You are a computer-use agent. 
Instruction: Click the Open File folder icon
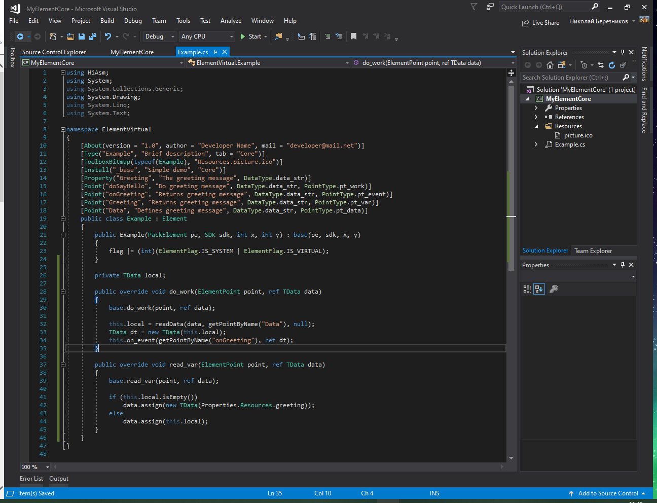(70, 37)
